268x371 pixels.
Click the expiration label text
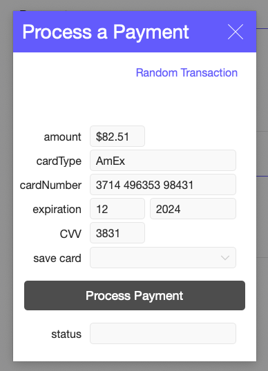57,210
